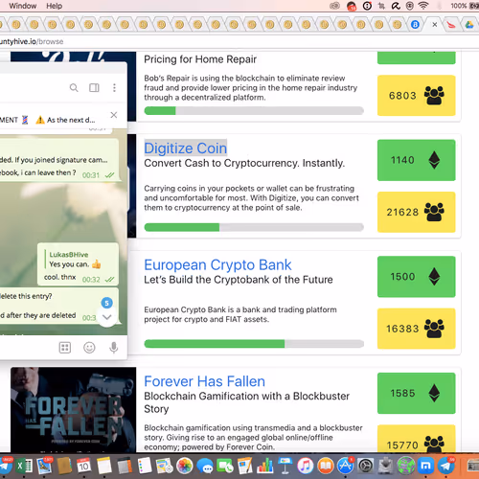Open Reminders from the Dock

[x=145, y=467]
